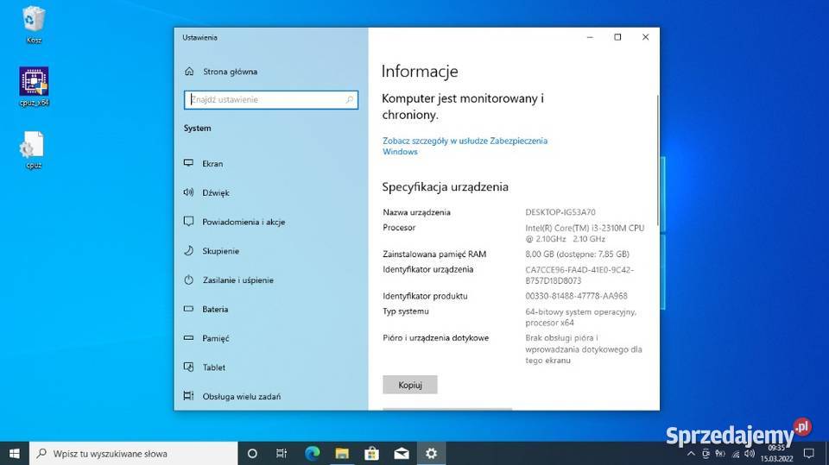The width and height of the screenshot is (829, 465).
Task: Open Task View on the taskbar
Action: click(x=282, y=454)
